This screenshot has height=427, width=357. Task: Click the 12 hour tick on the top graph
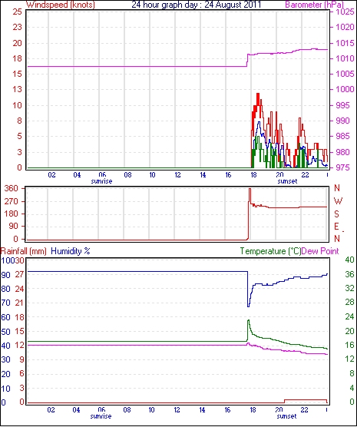point(177,175)
